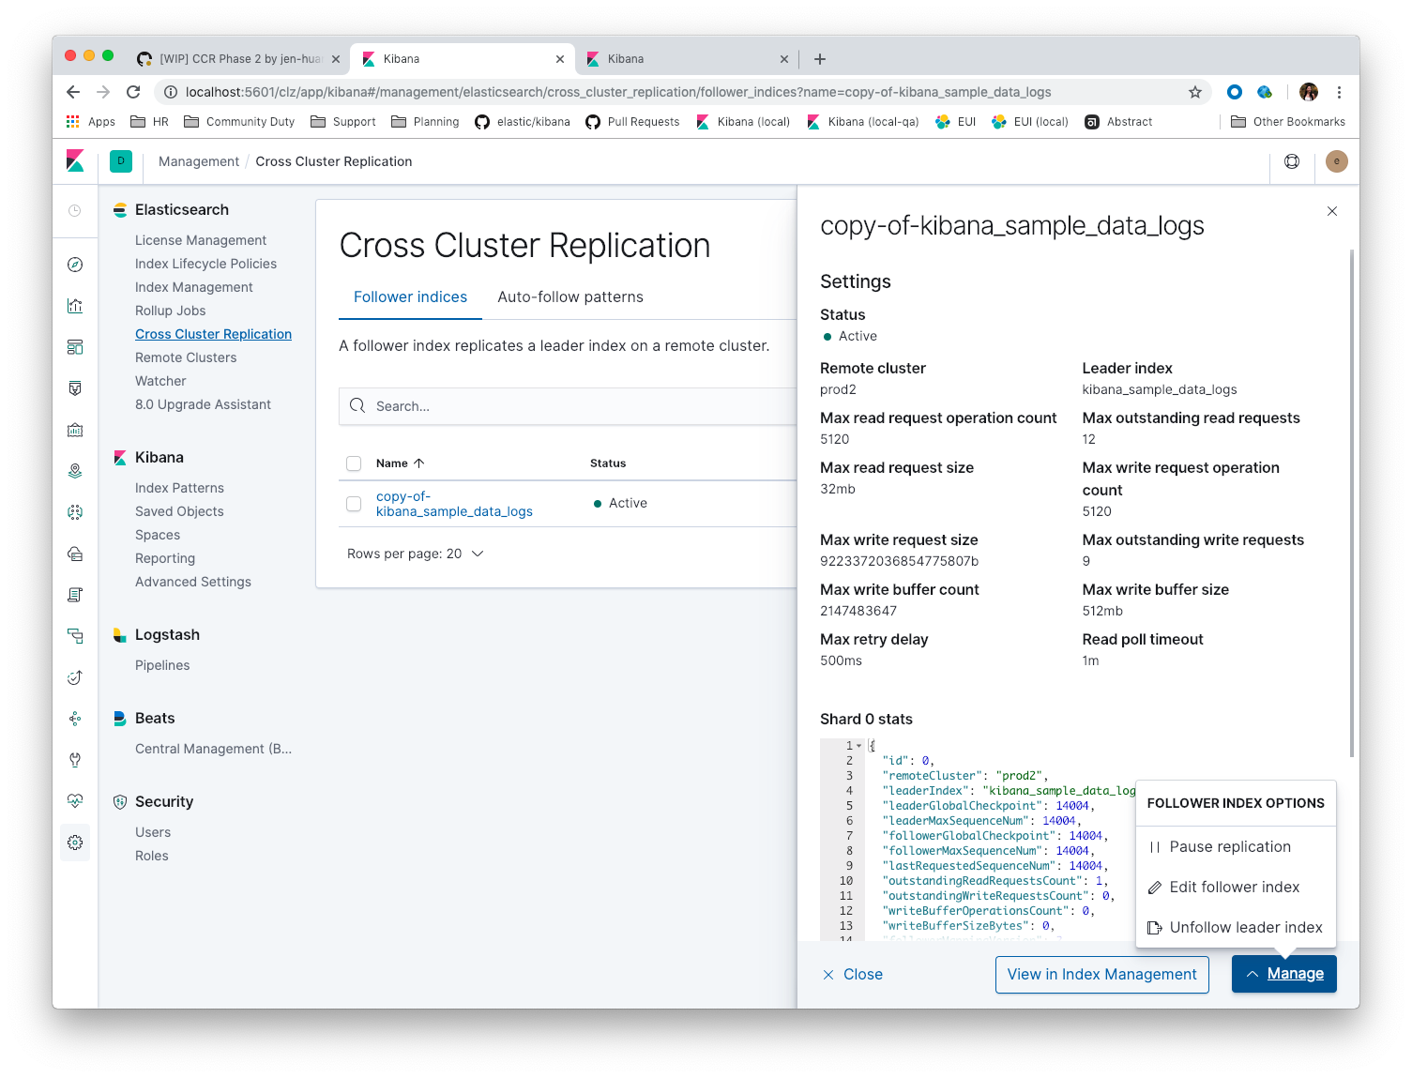This screenshot has height=1078, width=1412.
Task: Switch to the CCR Phase 2 browser tab
Action: [237, 58]
